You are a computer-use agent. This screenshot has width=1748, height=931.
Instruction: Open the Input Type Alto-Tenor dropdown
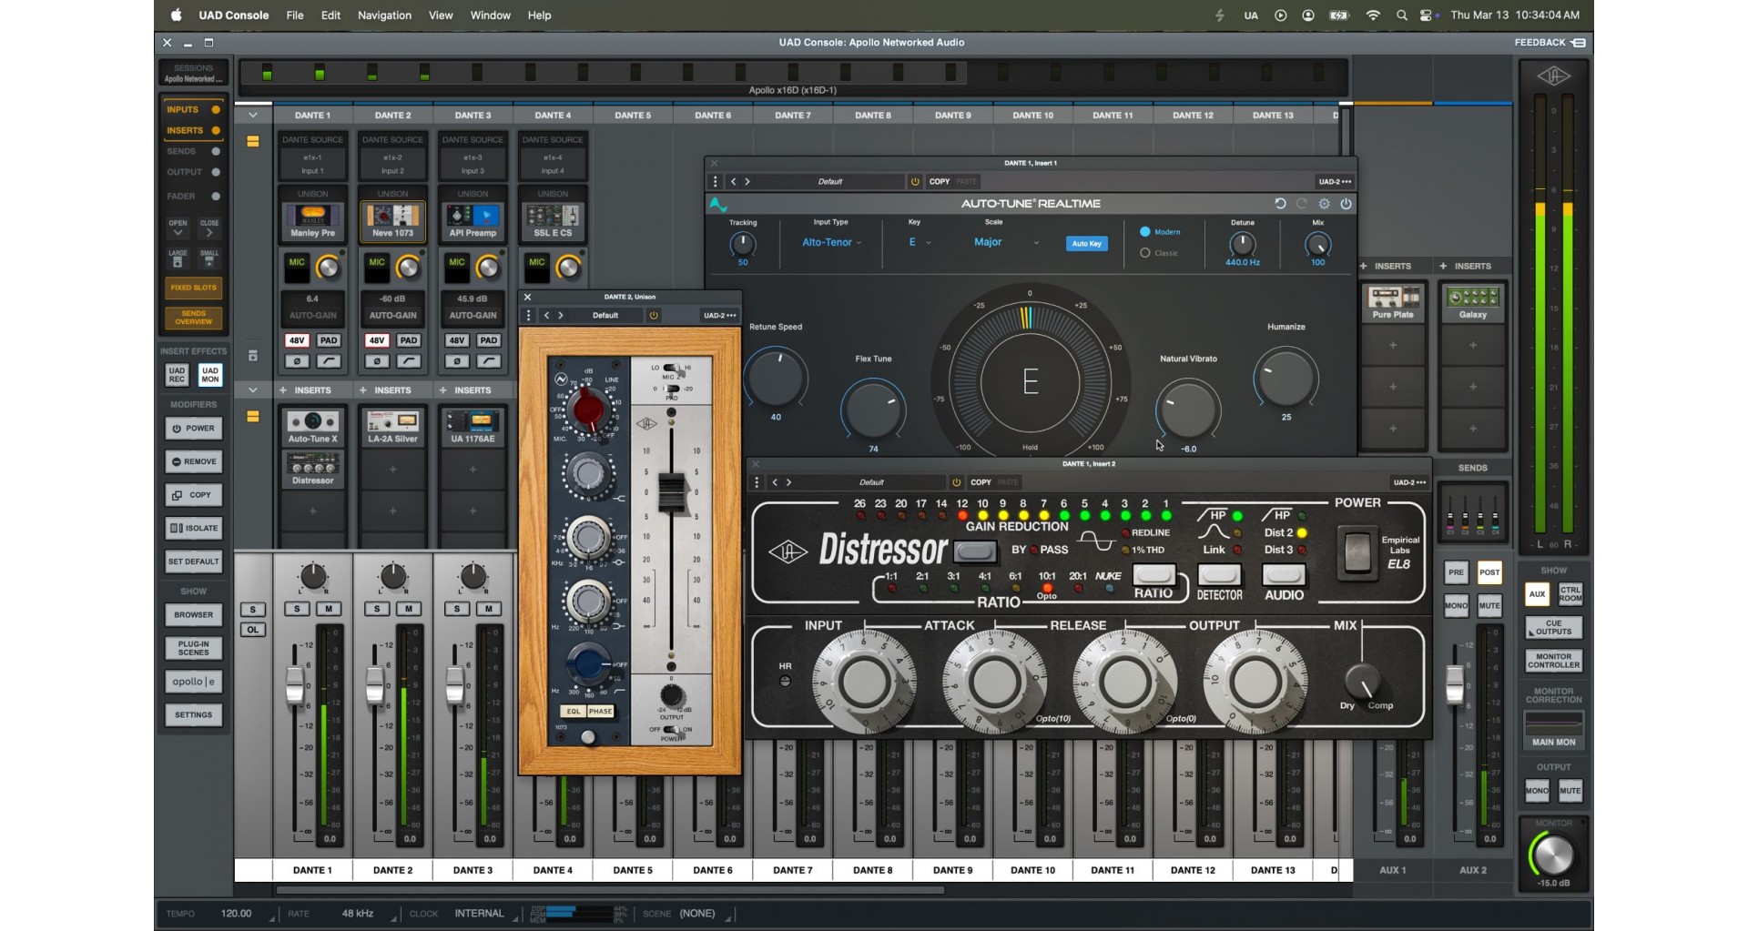(831, 243)
